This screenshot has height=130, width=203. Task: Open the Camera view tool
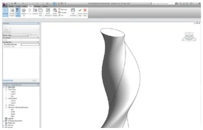point(35,11)
